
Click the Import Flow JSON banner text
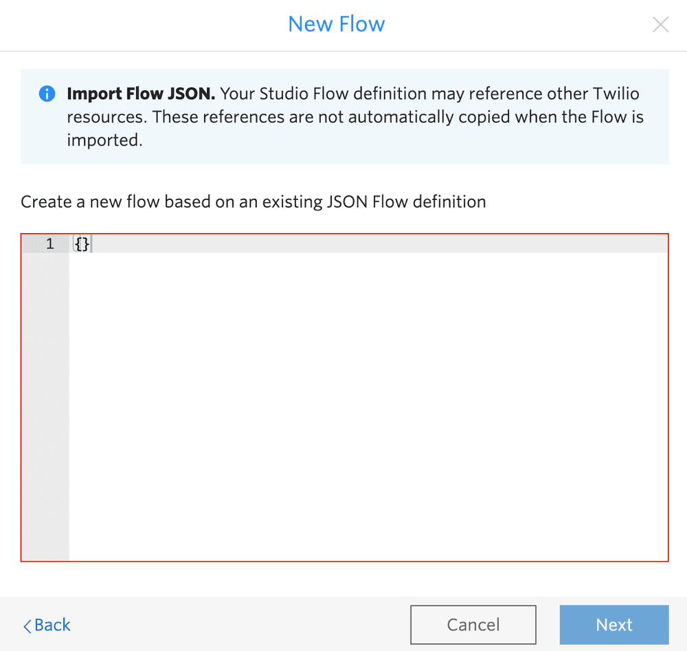(343, 117)
